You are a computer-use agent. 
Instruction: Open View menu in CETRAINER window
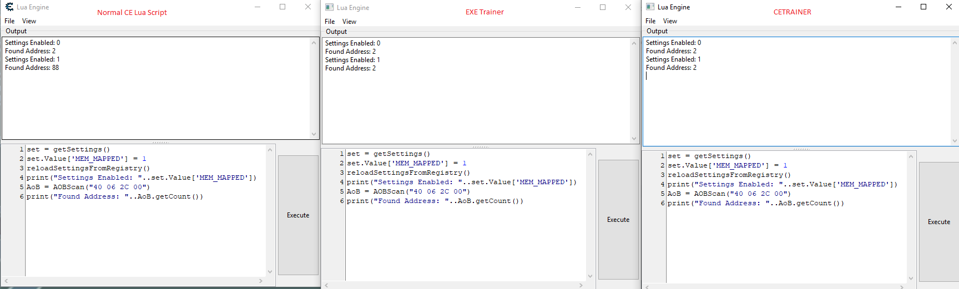[x=670, y=21]
